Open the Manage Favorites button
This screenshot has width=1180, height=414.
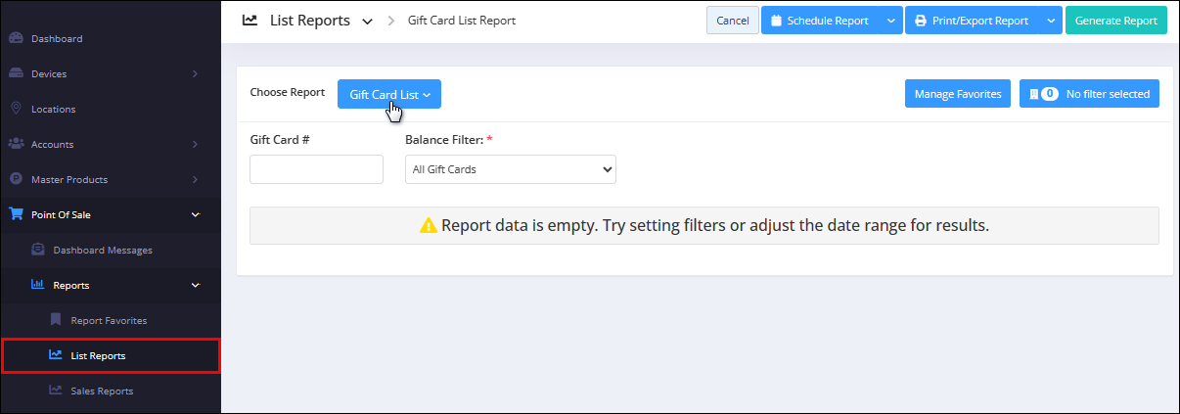point(958,94)
